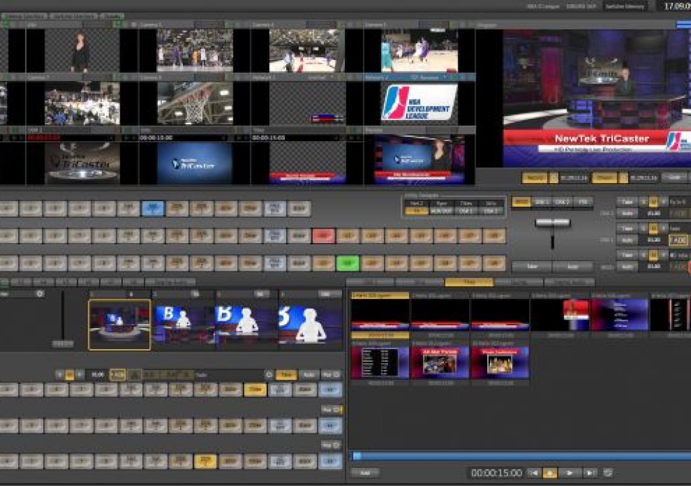Open the DSK 2 transition icon with gold border
Screen dimensions: 691x486
click(678, 240)
